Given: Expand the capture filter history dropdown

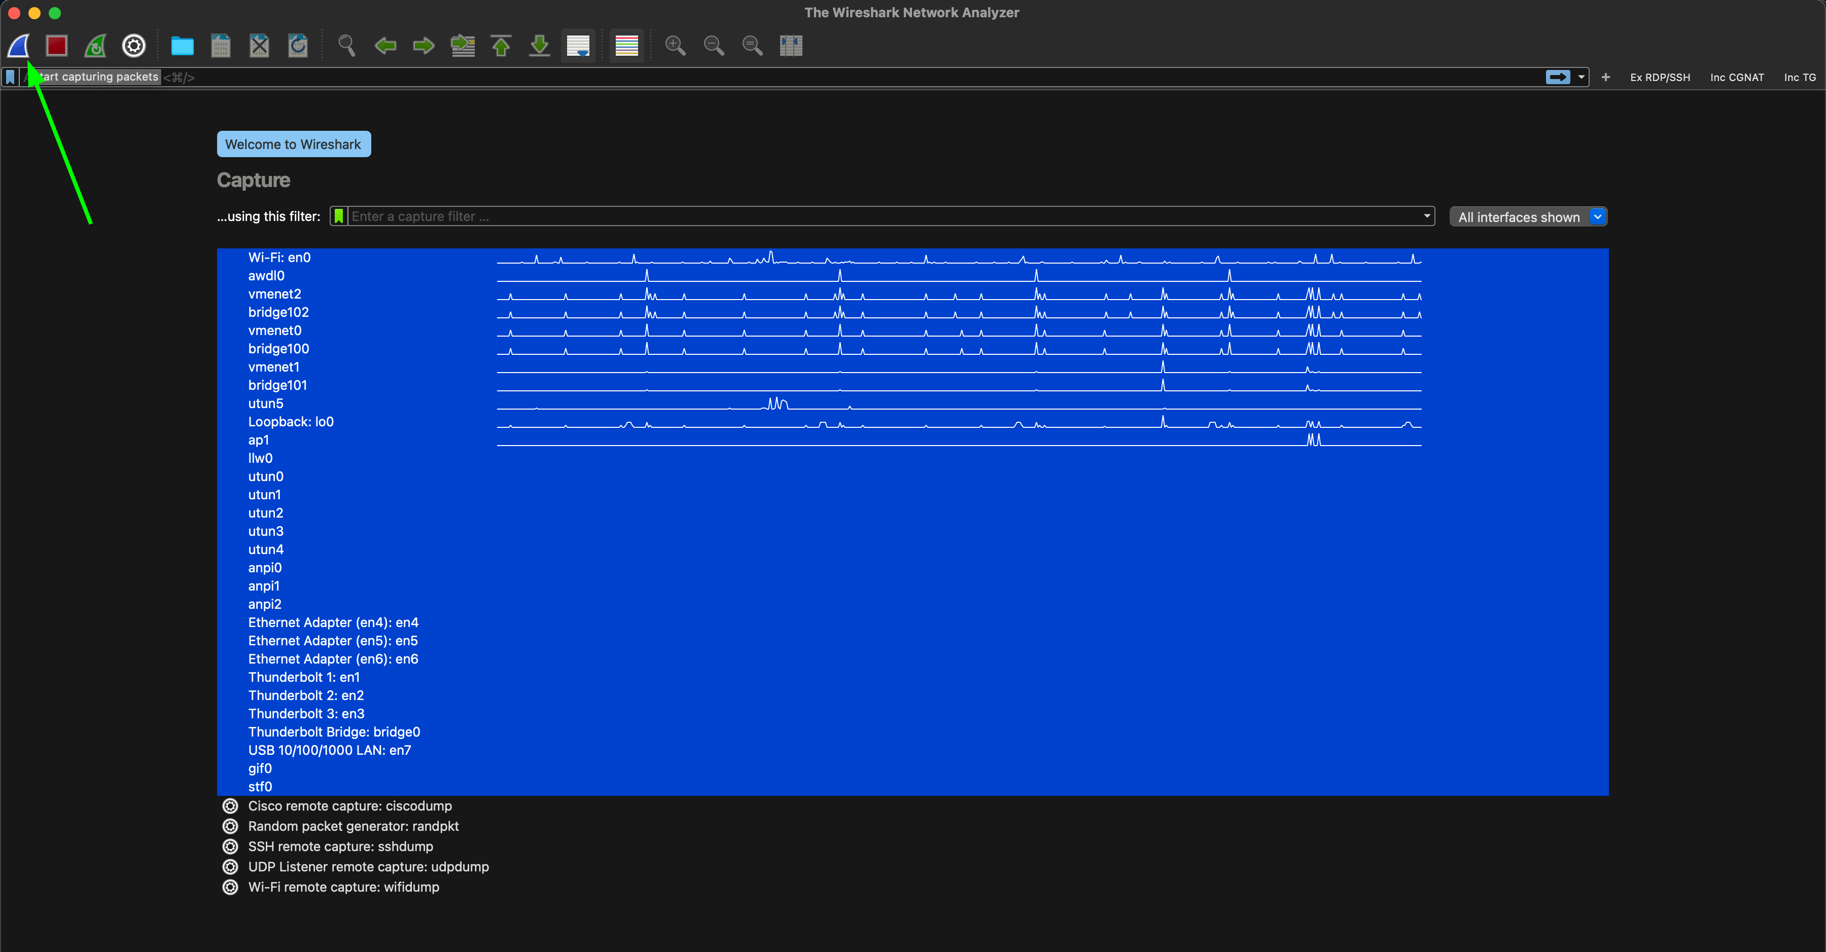Looking at the screenshot, I should pyautogui.click(x=1426, y=216).
